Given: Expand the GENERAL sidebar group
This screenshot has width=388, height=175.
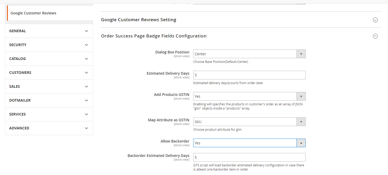Looking at the screenshot, I should (49, 31).
